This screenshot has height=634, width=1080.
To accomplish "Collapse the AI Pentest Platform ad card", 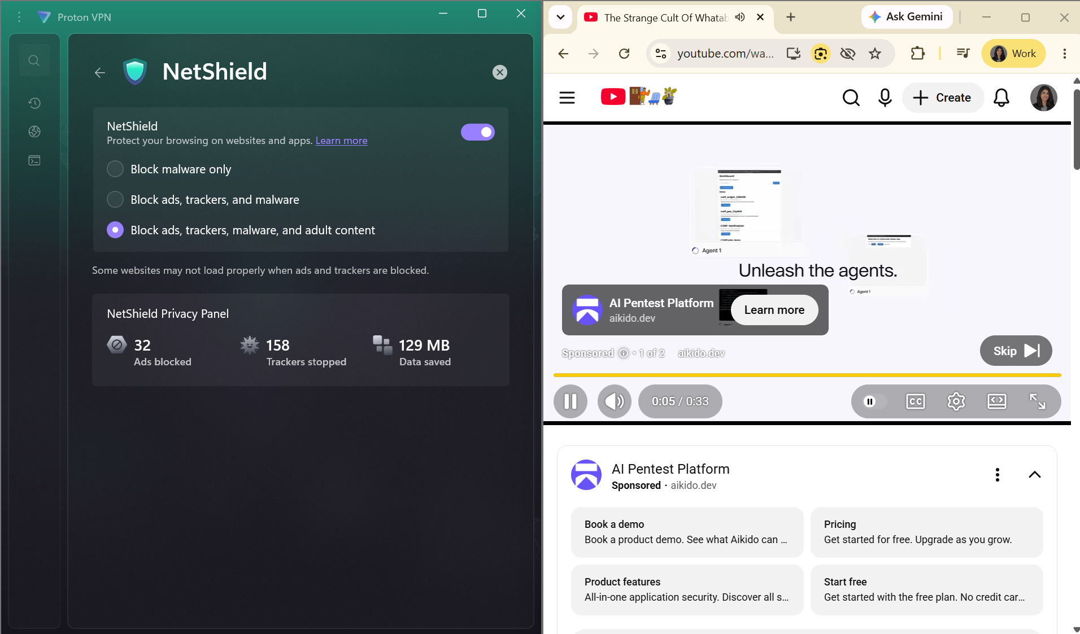I will [x=1035, y=475].
